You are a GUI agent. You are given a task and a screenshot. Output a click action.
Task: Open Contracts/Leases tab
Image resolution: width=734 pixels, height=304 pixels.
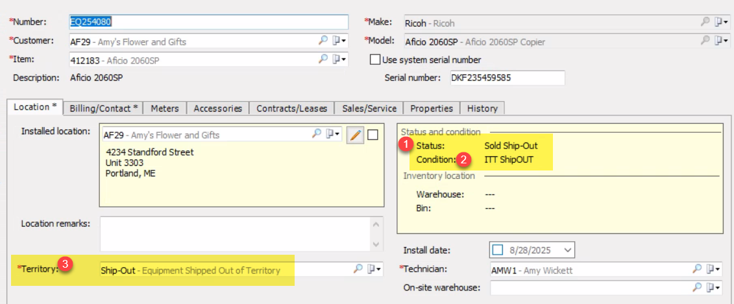pos(291,108)
